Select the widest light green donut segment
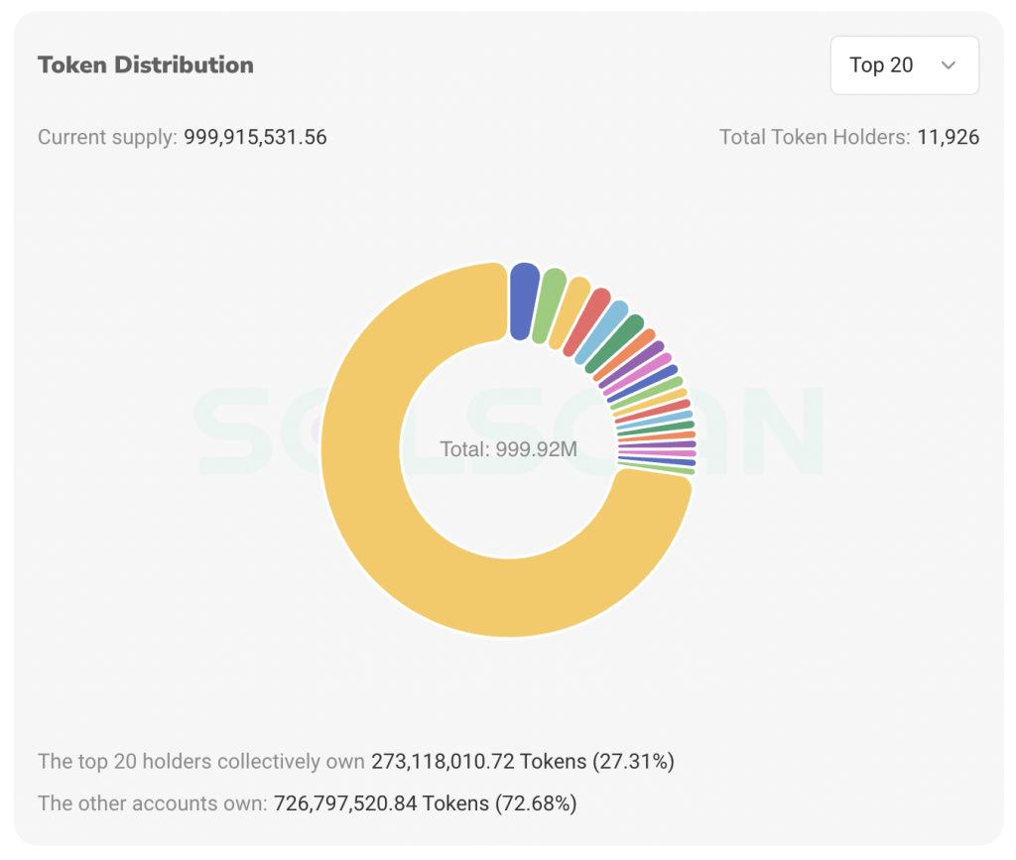 click(548, 306)
